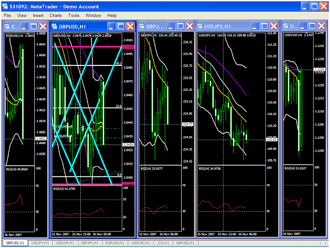
Task: Click the chart icon of the GBPJPY window
Action: coord(142,26)
